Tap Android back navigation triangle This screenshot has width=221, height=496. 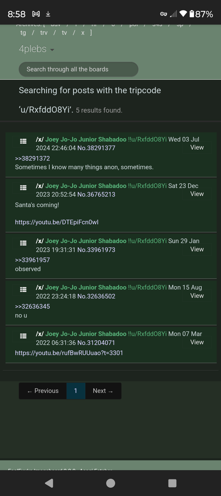[49, 483]
